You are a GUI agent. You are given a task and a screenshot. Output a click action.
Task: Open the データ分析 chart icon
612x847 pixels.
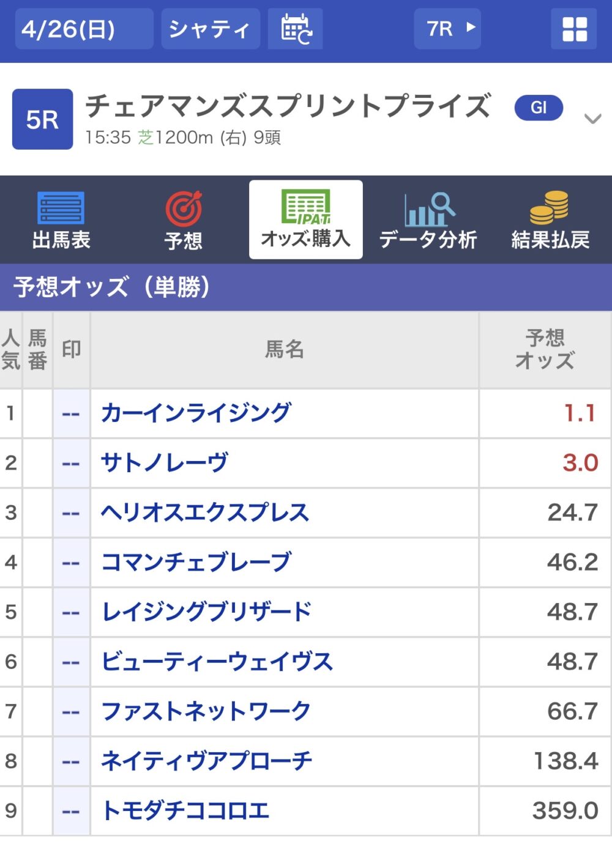[x=428, y=209]
